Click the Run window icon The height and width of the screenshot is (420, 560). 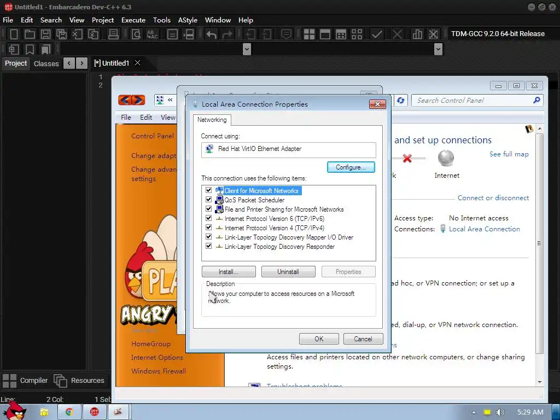[x=325, y=34]
